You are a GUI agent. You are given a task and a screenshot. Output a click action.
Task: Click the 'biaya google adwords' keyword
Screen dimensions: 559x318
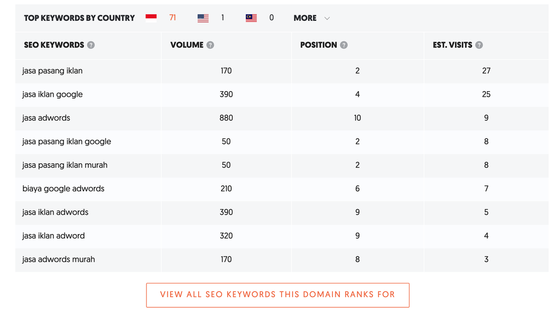[63, 188]
